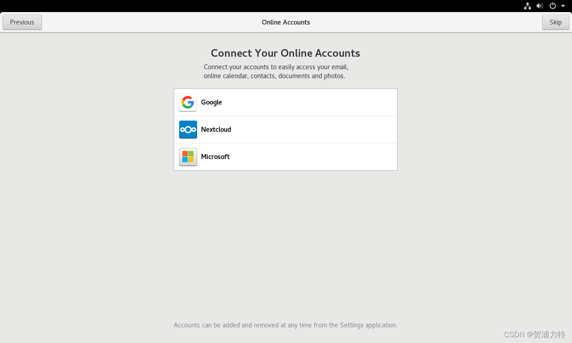
Task: Click the description text about email and calendar
Action: point(276,71)
